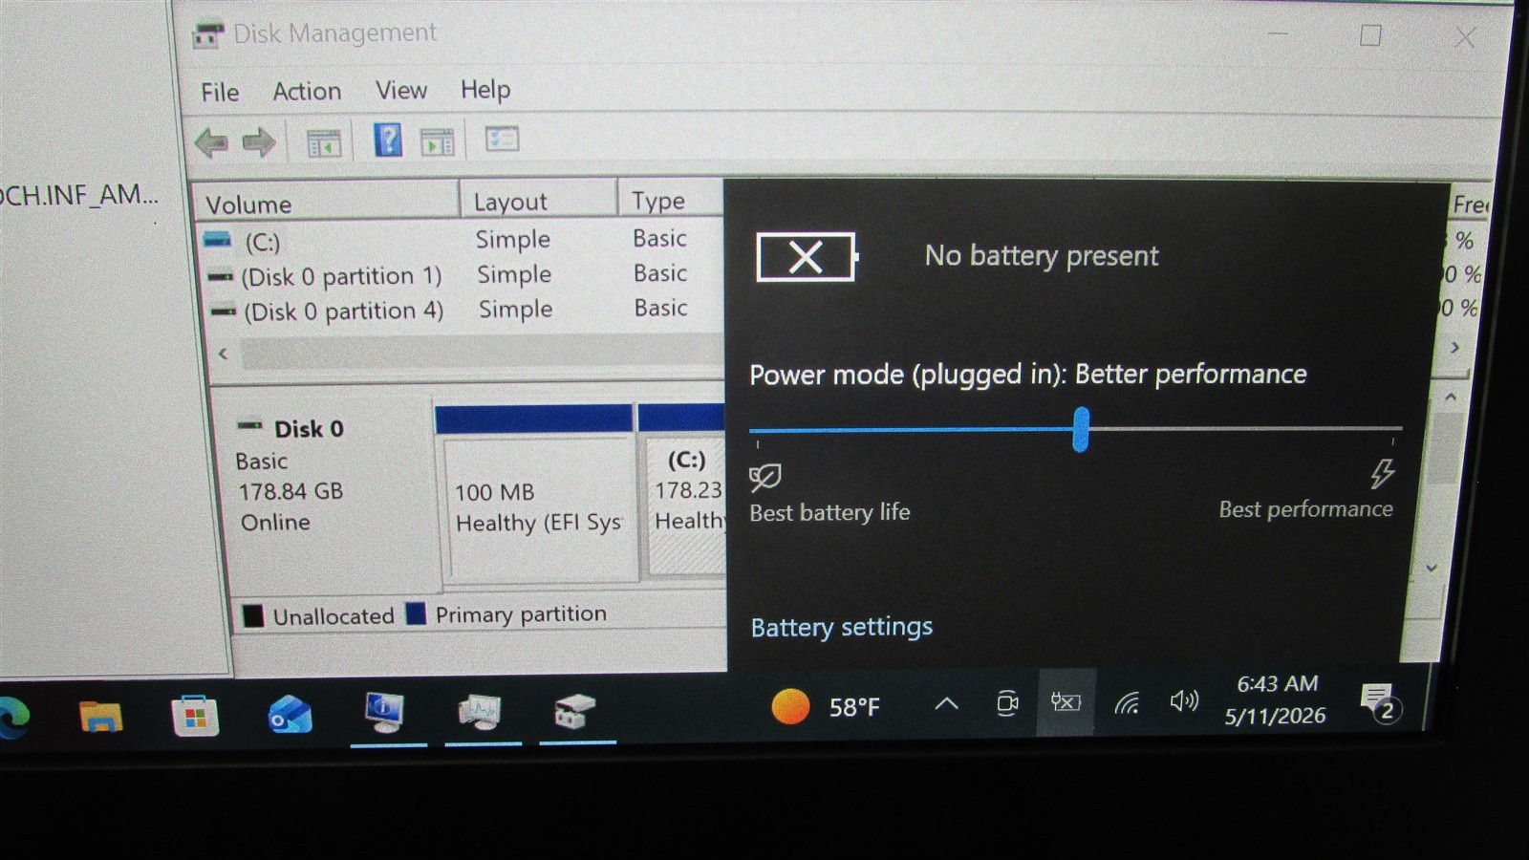Click the Show/Hide Console Tree toolbar icon
Viewport: 1529px width, 860px height.
tap(324, 143)
